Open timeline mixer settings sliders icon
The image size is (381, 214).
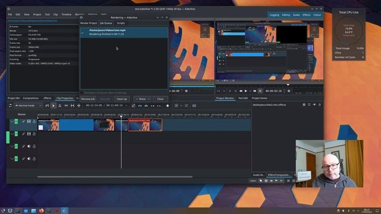click(186, 106)
